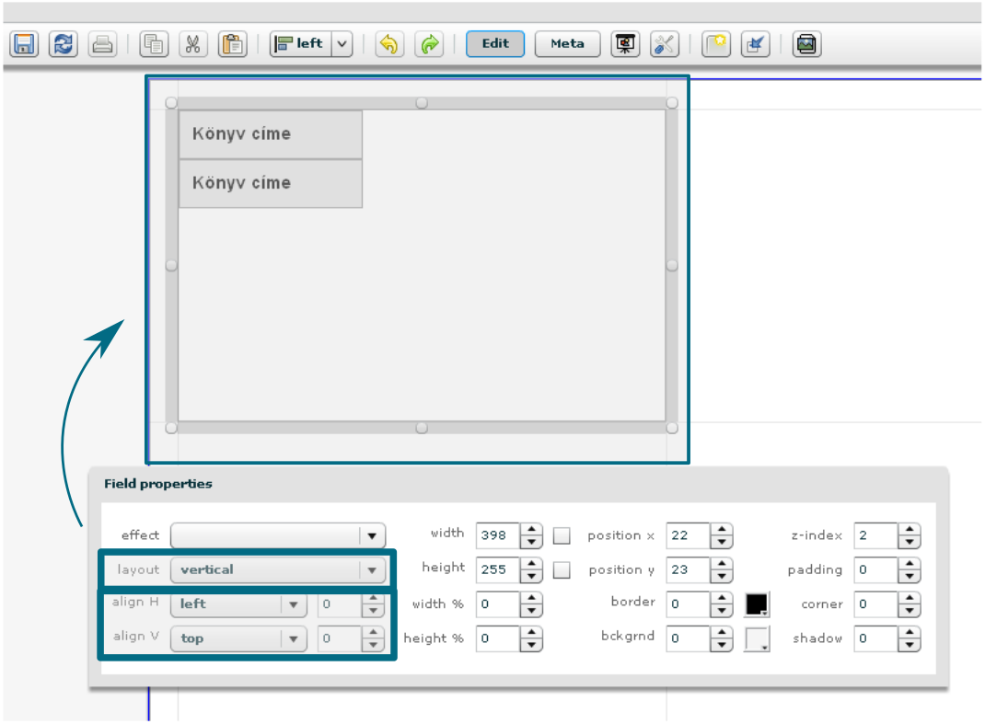Open the align V dropdown showing top
Image resolution: width=985 pixels, height=724 pixels.
[293, 638]
